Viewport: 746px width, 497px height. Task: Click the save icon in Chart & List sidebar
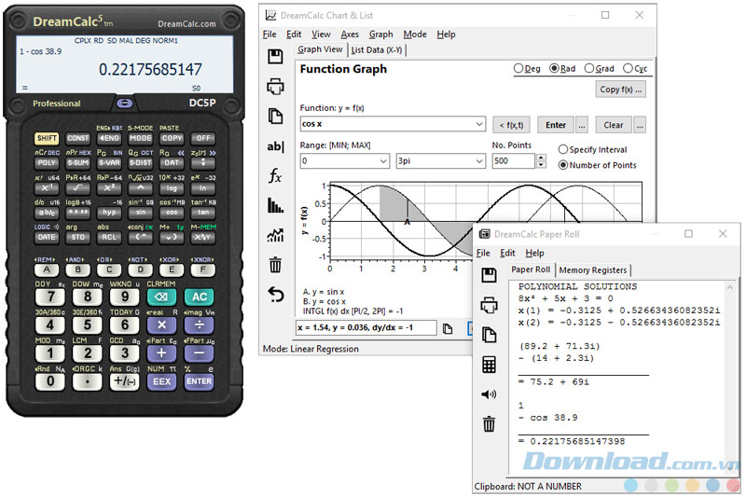point(275,57)
